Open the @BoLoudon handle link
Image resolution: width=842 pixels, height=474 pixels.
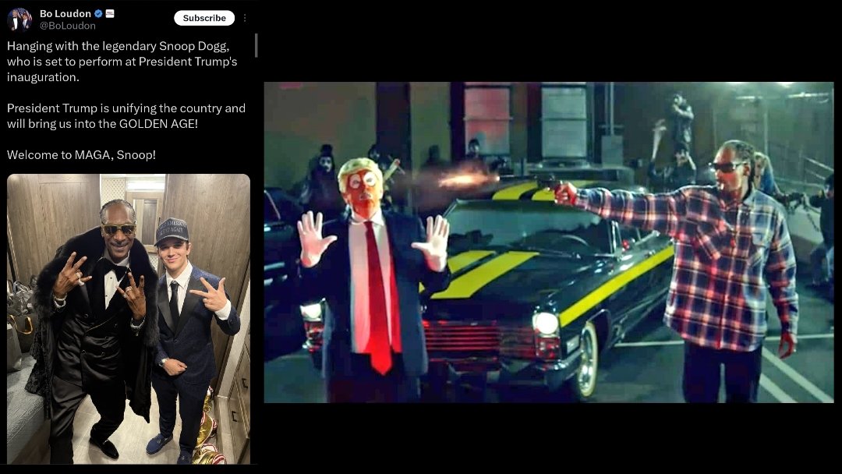tap(68, 26)
